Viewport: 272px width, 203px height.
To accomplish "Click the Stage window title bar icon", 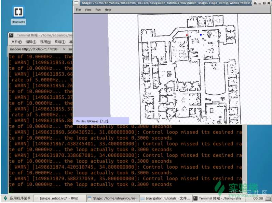I will click(76, 3).
